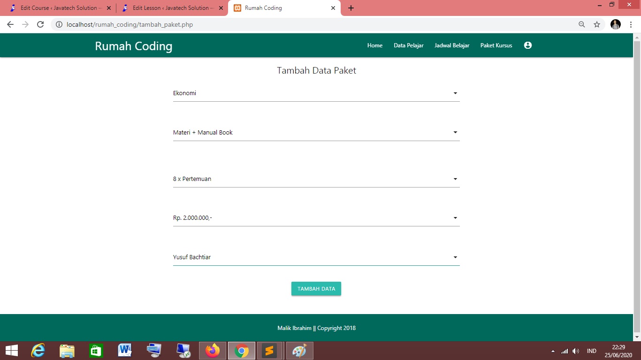641x360 pixels.
Task: Click the address bar URL field
Action: pyautogui.click(x=310, y=24)
